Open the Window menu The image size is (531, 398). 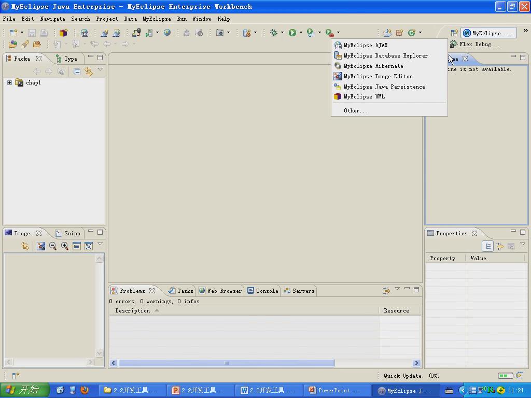click(x=202, y=19)
